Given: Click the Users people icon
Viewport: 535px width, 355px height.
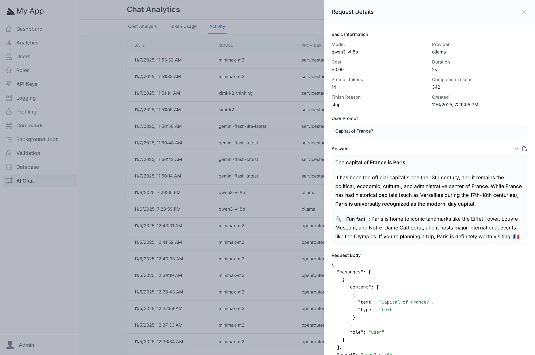Looking at the screenshot, I should pos(9,56).
